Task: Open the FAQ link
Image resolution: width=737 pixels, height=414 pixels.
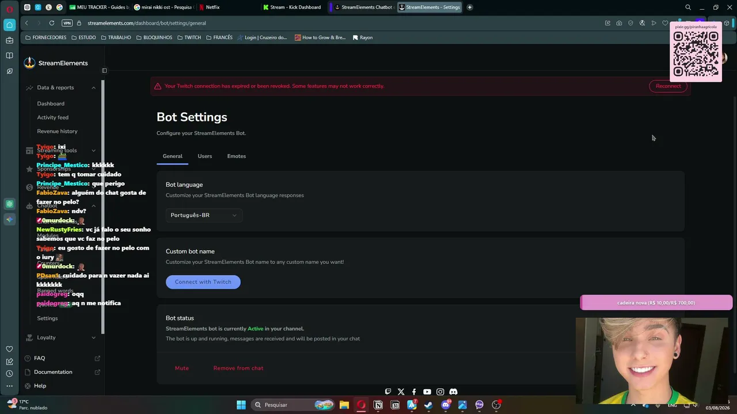Action: pyautogui.click(x=39, y=358)
